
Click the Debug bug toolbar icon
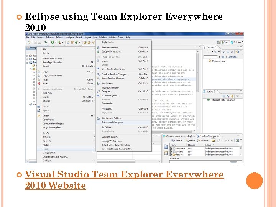[x=46, y=42]
